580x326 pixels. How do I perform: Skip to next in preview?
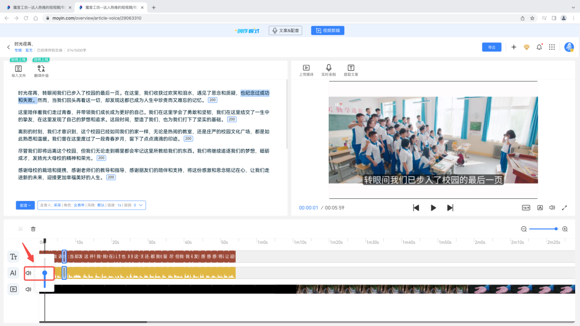(x=450, y=208)
